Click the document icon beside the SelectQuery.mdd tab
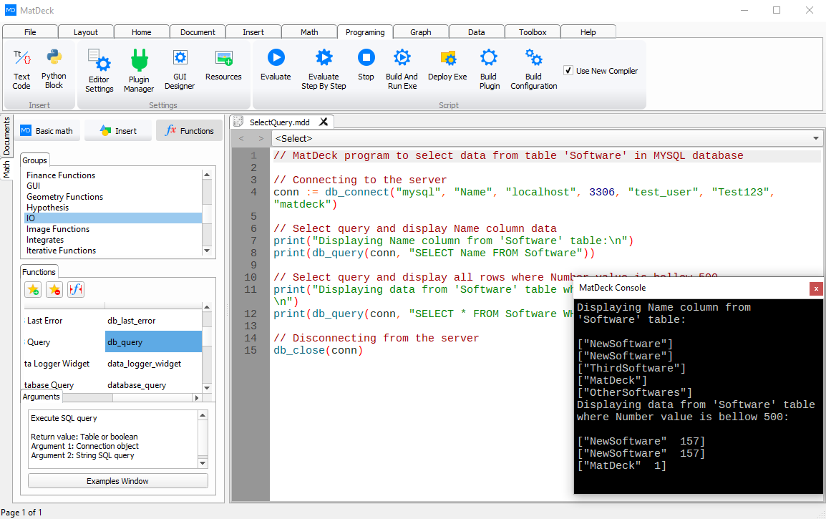Image resolution: width=826 pixels, height=519 pixels. click(238, 122)
